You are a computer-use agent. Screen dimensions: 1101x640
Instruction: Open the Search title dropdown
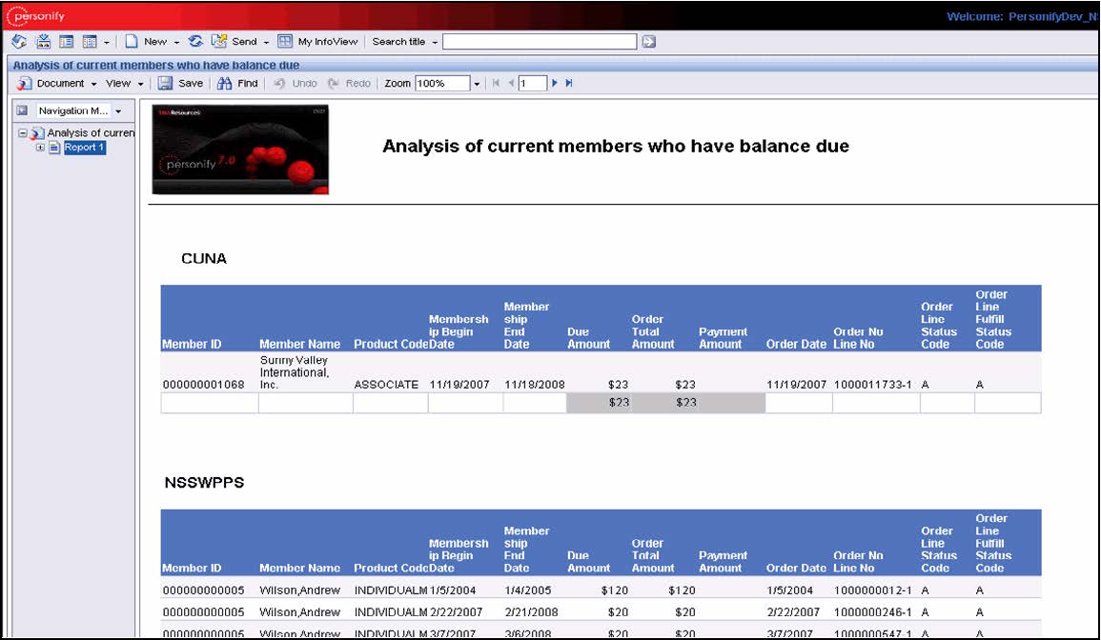[x=435, y=42]
